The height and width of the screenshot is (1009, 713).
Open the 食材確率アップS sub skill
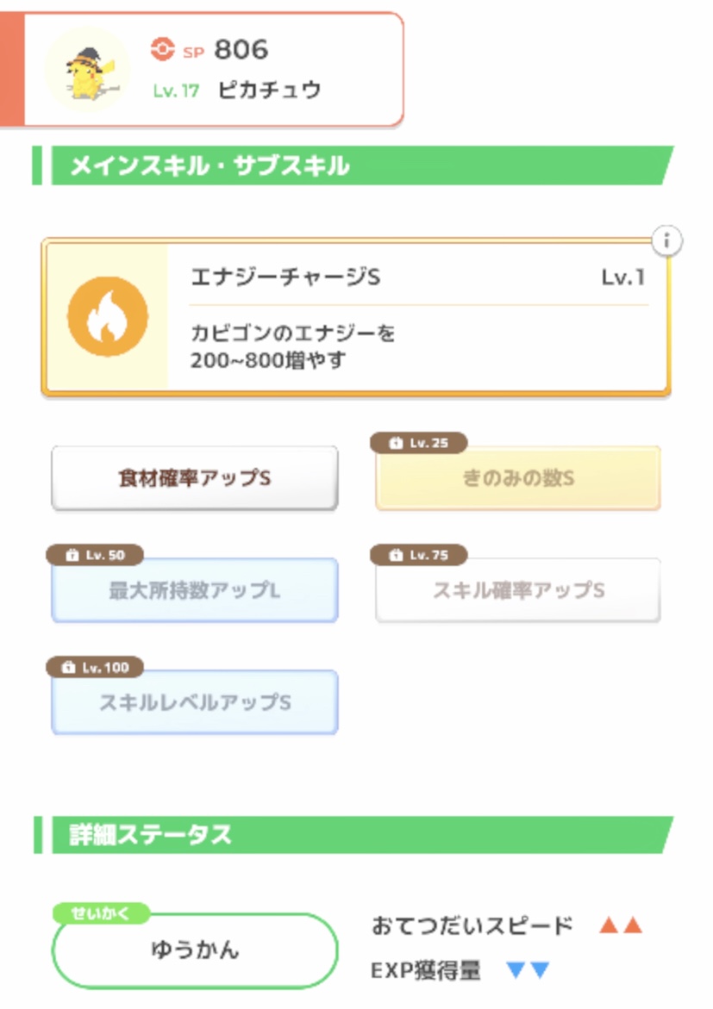[195, 478]
